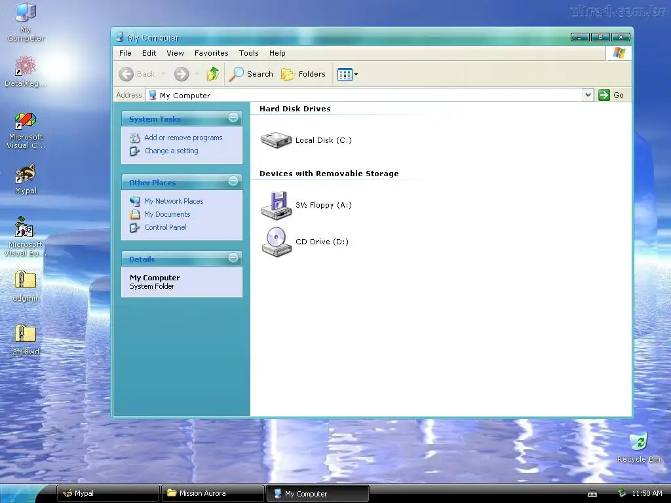Open the Help menu

(277, 53)
